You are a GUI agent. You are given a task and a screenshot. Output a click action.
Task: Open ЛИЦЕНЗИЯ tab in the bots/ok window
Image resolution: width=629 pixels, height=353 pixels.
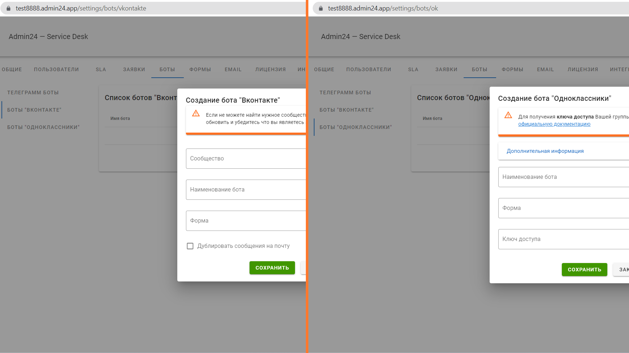click(x=583, y=69)
